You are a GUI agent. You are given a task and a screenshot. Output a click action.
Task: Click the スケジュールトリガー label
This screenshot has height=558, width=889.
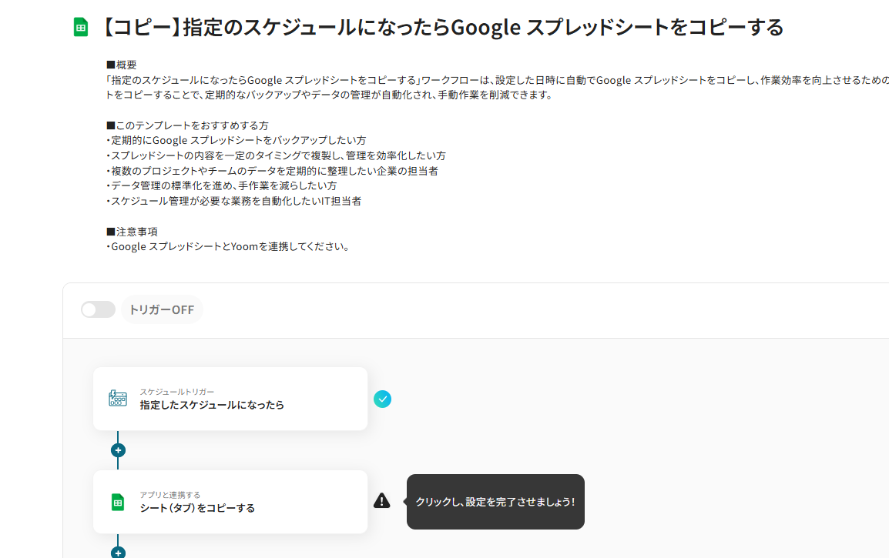177,392
